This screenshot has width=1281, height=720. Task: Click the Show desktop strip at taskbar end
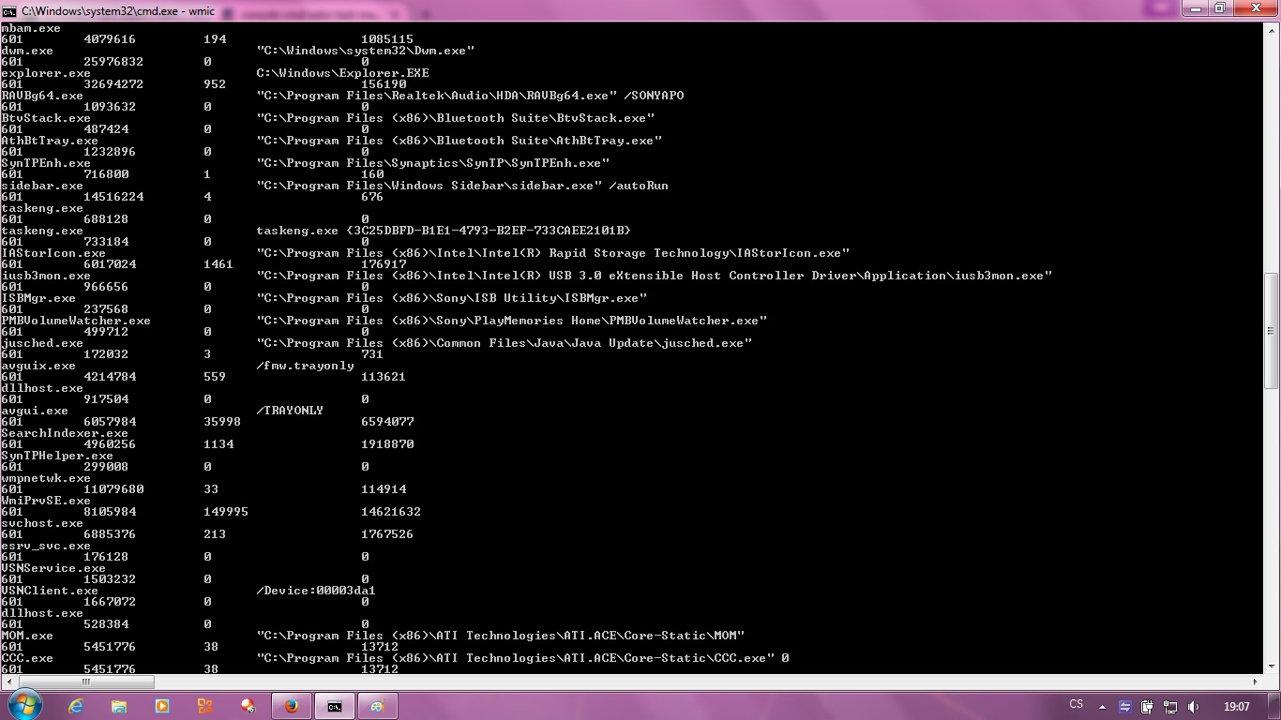pyautogui.click(x=1274, y=706)
